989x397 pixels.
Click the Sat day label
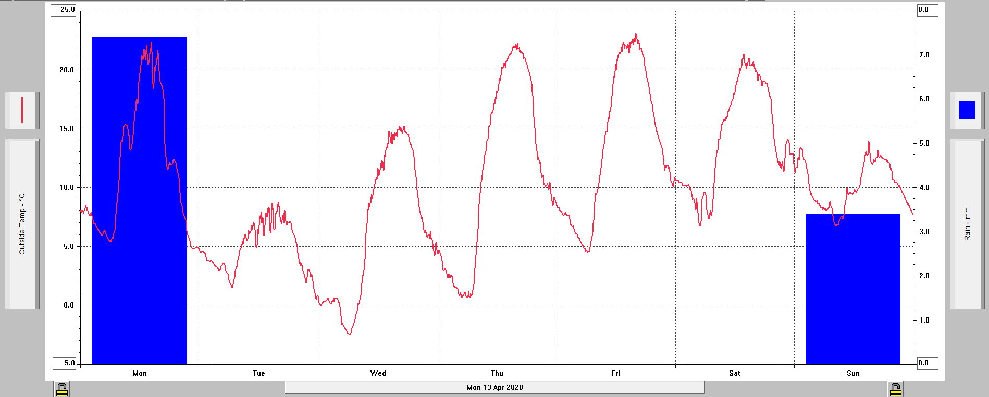pyautogui.click(x=735, y=373)
